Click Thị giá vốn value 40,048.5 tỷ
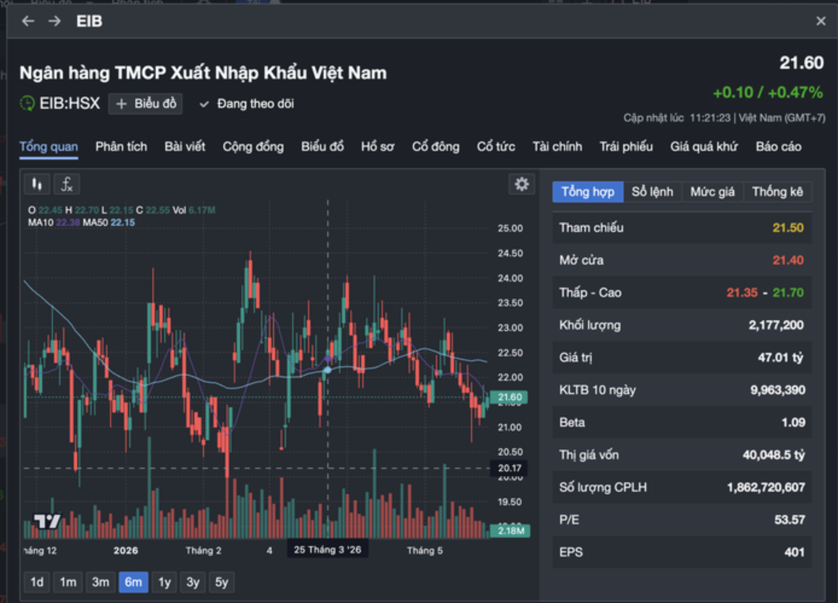This screenshot has width=838, height=603. (773, 455)
